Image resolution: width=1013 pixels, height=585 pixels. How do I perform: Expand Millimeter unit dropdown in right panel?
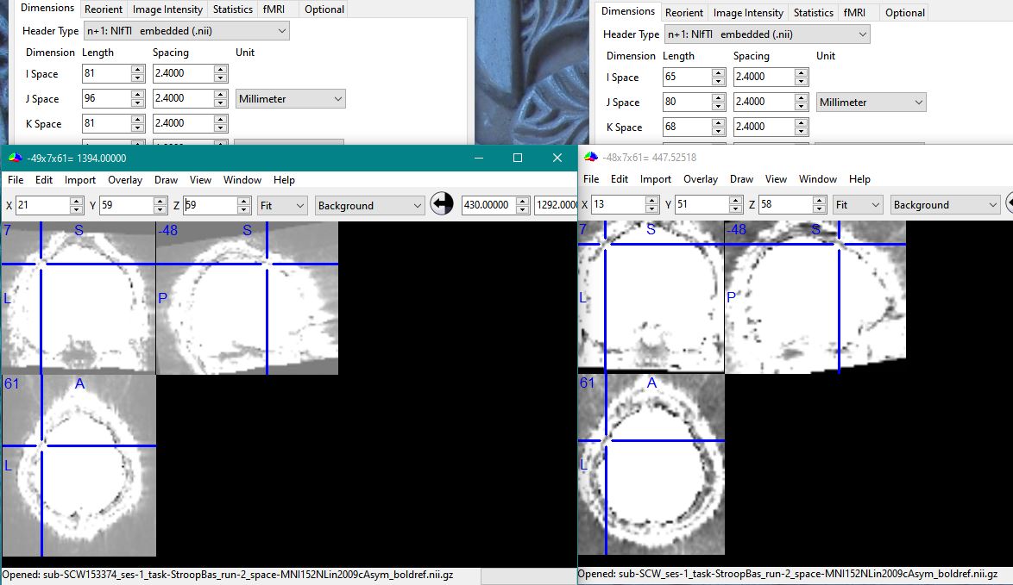click(871, 103)
